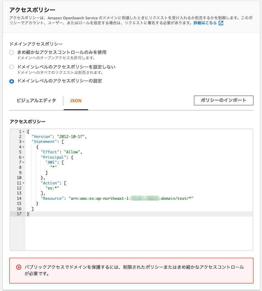Click the "es:*" action value on line 12

(x=52, y=188)
